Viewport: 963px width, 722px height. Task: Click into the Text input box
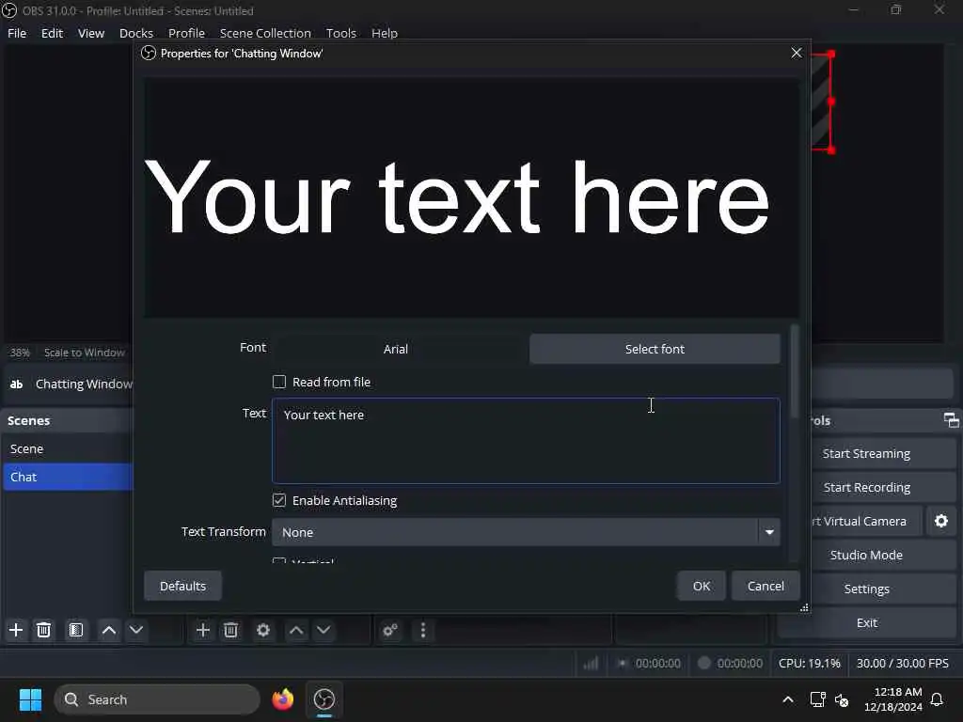click(x=526, y=441)
